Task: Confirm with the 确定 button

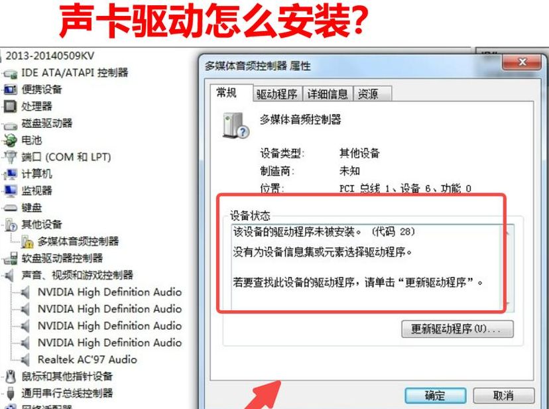Action: point(435,396)
